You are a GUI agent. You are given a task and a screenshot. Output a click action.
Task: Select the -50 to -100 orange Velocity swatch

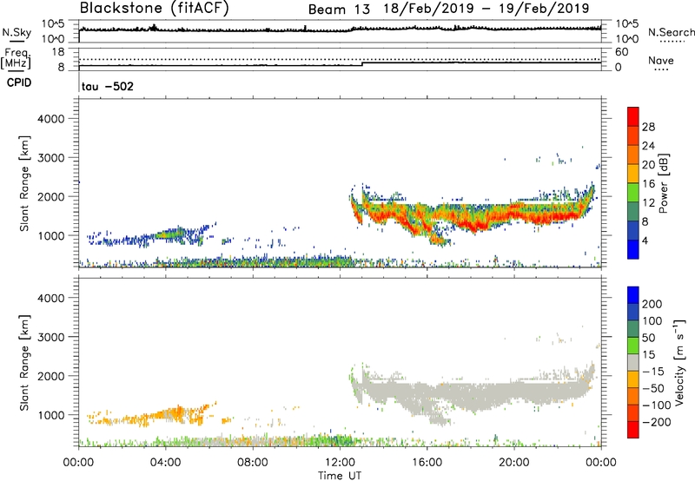[x=633, y=396]
